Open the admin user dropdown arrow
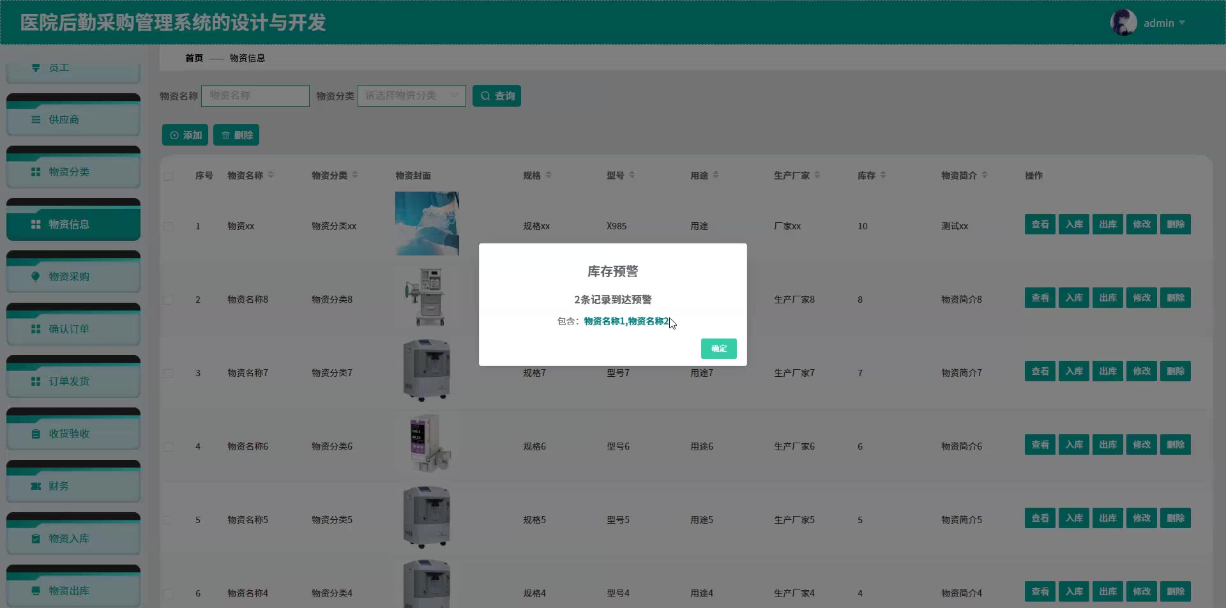The height and width of the screenshot is (608, 1226). (x=1182, y=23)
